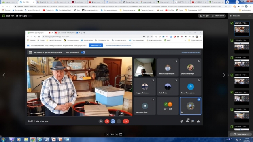Open the Додатки apps bookmark

[x=6, y=10]
